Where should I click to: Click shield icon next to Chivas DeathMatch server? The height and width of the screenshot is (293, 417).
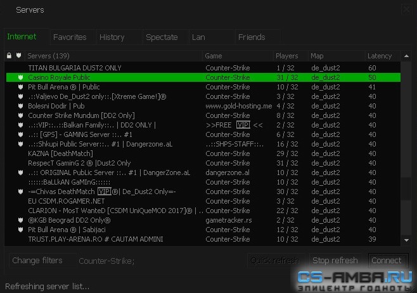[20, 192]
